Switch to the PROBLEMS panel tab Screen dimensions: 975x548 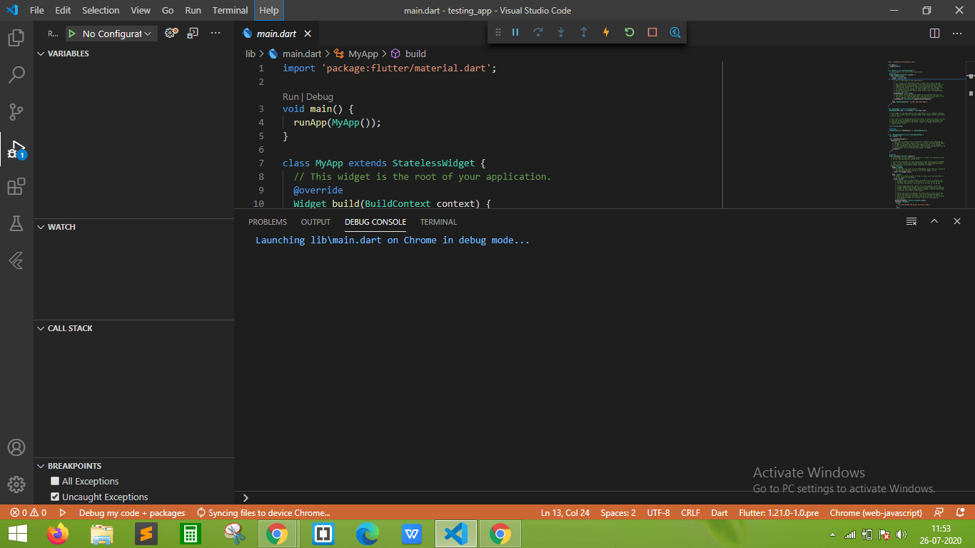click(x=268, y=222)
